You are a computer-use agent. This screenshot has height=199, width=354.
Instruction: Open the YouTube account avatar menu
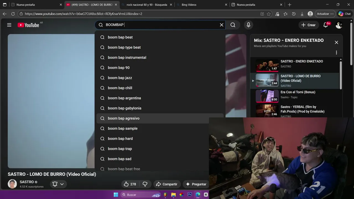(339, 25)
